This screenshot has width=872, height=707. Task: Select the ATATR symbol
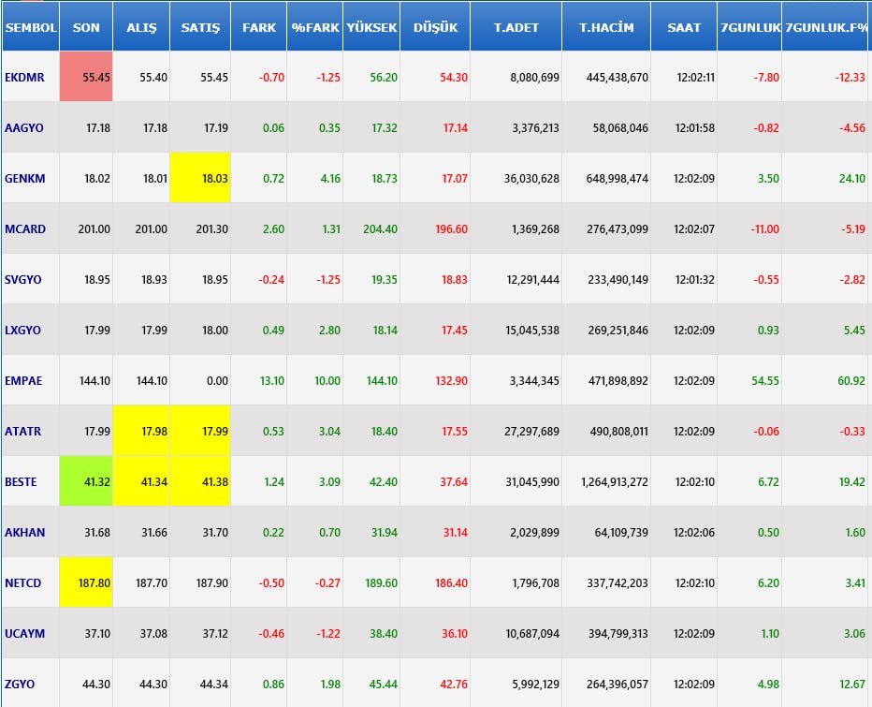point(22,432)
